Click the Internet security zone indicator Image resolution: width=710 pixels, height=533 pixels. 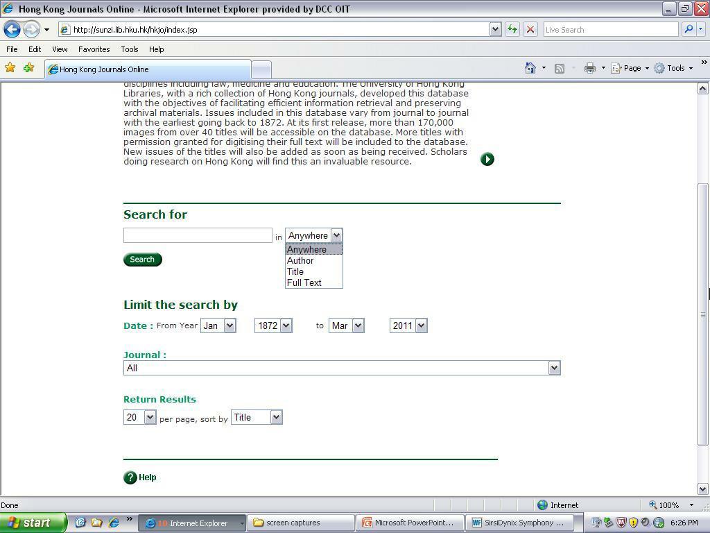[x=558, y=505]
